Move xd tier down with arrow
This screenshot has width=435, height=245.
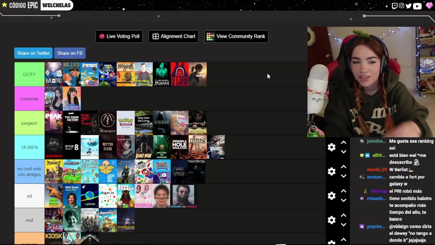[x=344, y=200]
